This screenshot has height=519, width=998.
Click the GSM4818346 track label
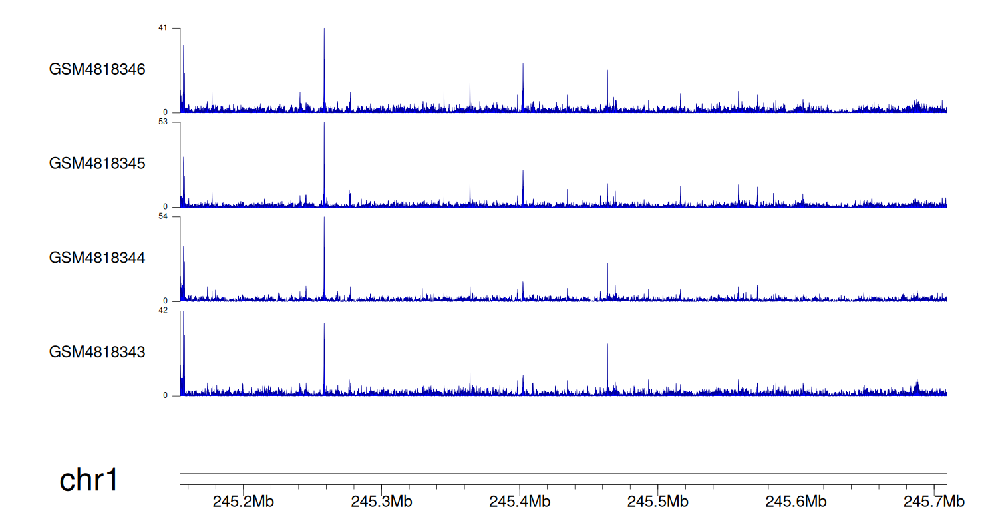point(97,69)
